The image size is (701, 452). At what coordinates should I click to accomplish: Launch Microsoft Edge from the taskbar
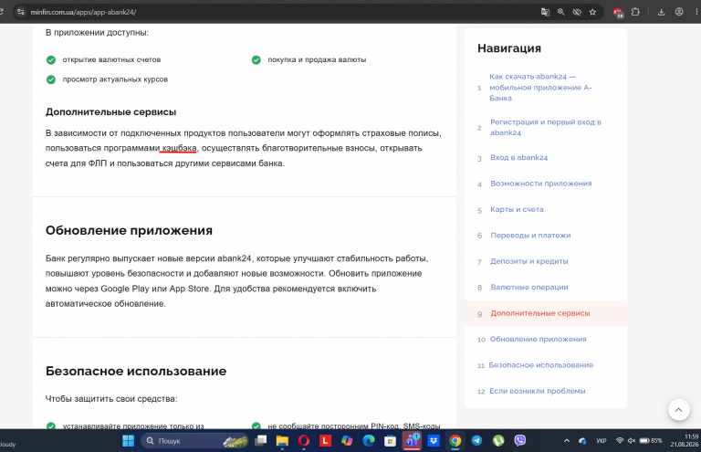(369, 441)
